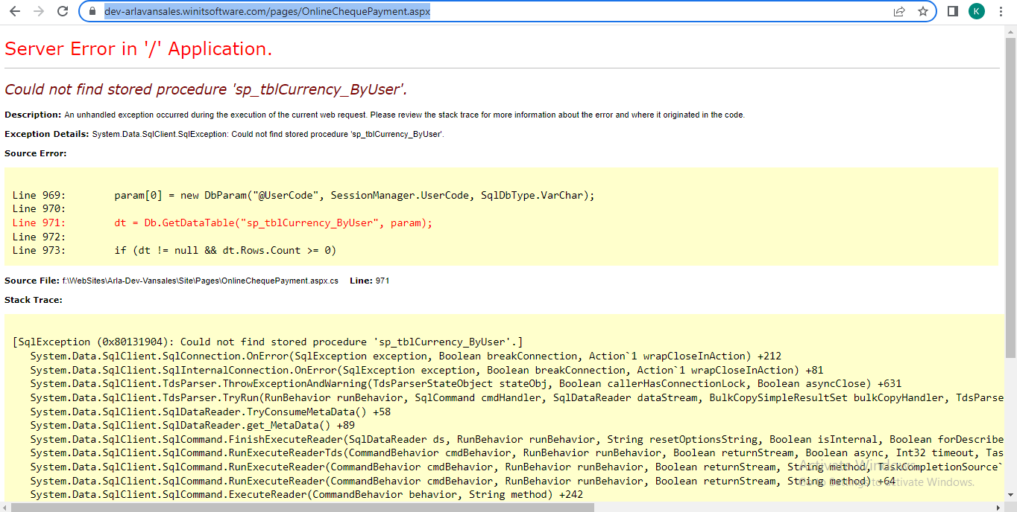Click the horizontal scrollbar right arrow
This screenshot has width=1017, height=512.
click(999, 507)
